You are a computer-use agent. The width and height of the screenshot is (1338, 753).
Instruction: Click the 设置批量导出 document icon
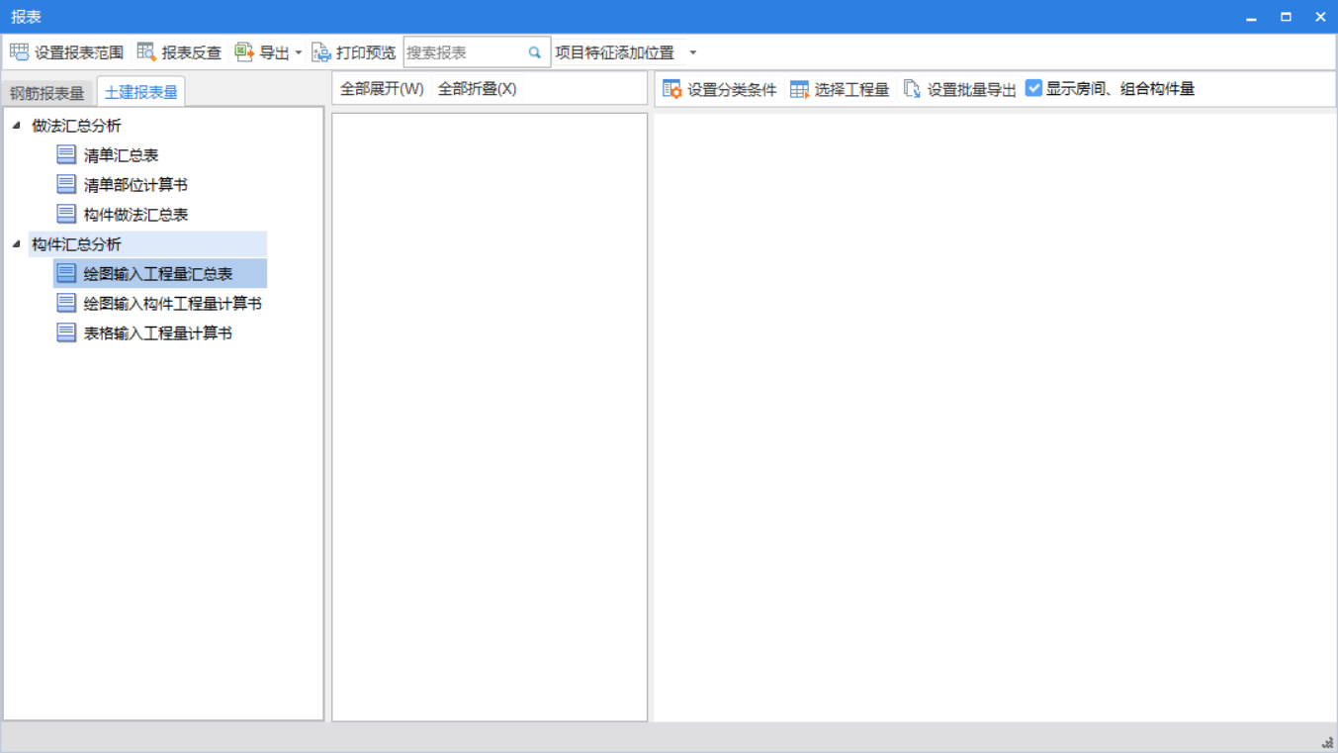point(912,89)
